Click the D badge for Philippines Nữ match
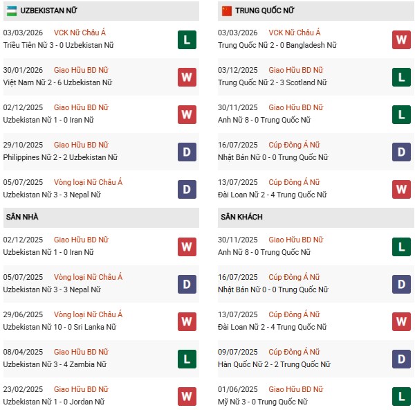The width and height of the screenshot is (415, 410). pos(187,151)
